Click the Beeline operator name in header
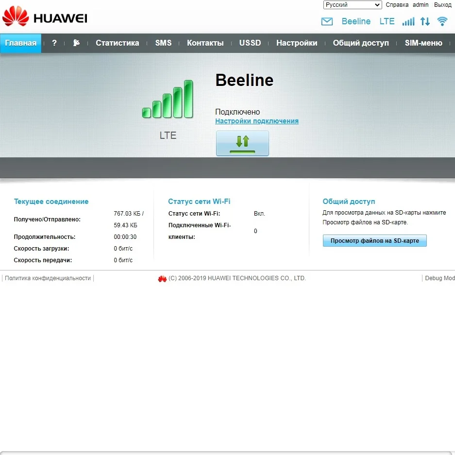 (356, 21)
